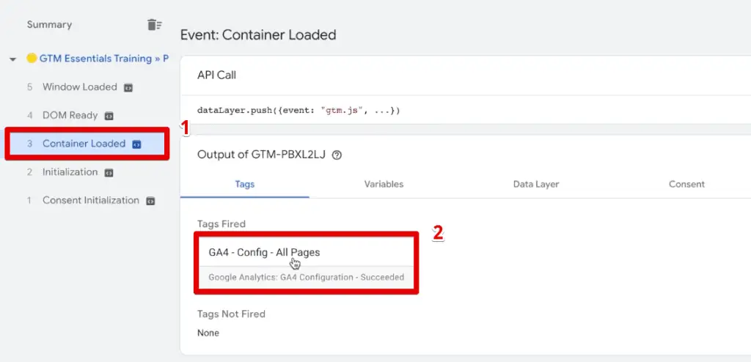Screen dimensions: 751x362
Task: Select the Consent Initialization event
Action: click(x=90, y=201)
